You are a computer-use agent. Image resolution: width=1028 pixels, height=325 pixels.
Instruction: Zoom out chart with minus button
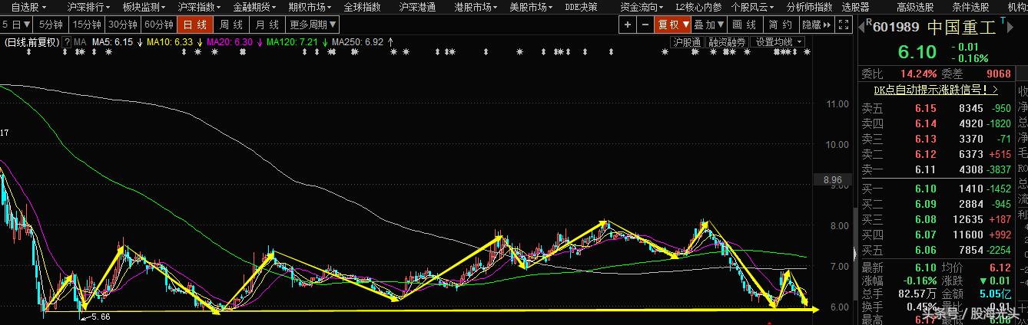pos(644,25)
